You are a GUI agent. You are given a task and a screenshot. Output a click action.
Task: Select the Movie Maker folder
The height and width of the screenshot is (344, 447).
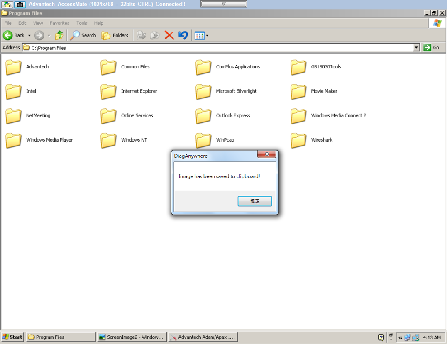[314, 91]
